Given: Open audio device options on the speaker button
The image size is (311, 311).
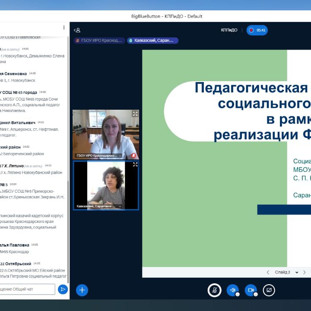Looking at the screenshot, I should tap(237, 294).
